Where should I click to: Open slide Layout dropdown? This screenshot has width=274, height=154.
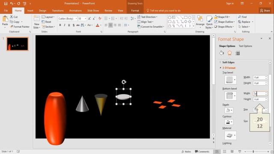[x=48, y=17]
